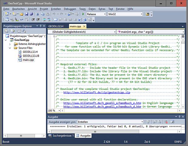Close the main.cpp tab
188x146 pixels.
coord(84,26)
